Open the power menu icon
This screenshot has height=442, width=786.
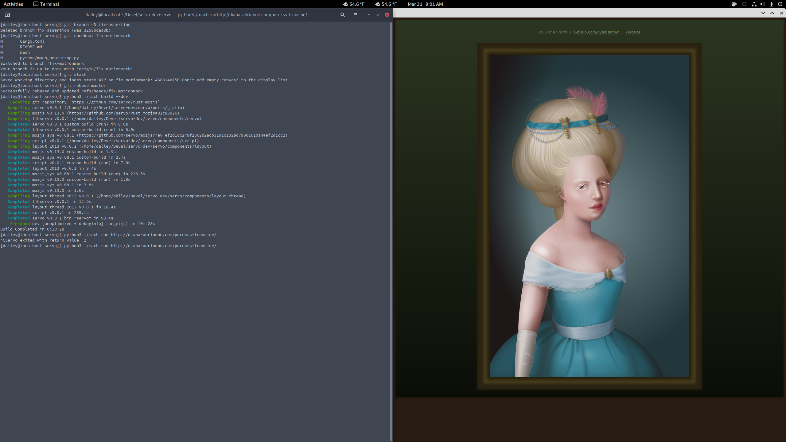(x=780, y=4)
